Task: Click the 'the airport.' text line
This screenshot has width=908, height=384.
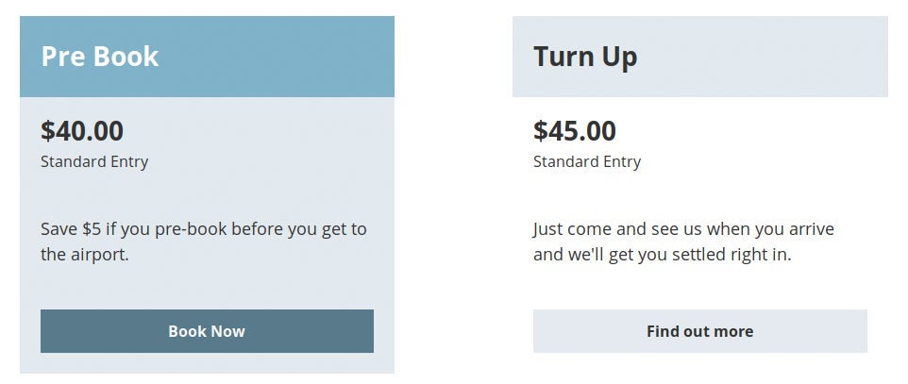Action: point(85,254)
